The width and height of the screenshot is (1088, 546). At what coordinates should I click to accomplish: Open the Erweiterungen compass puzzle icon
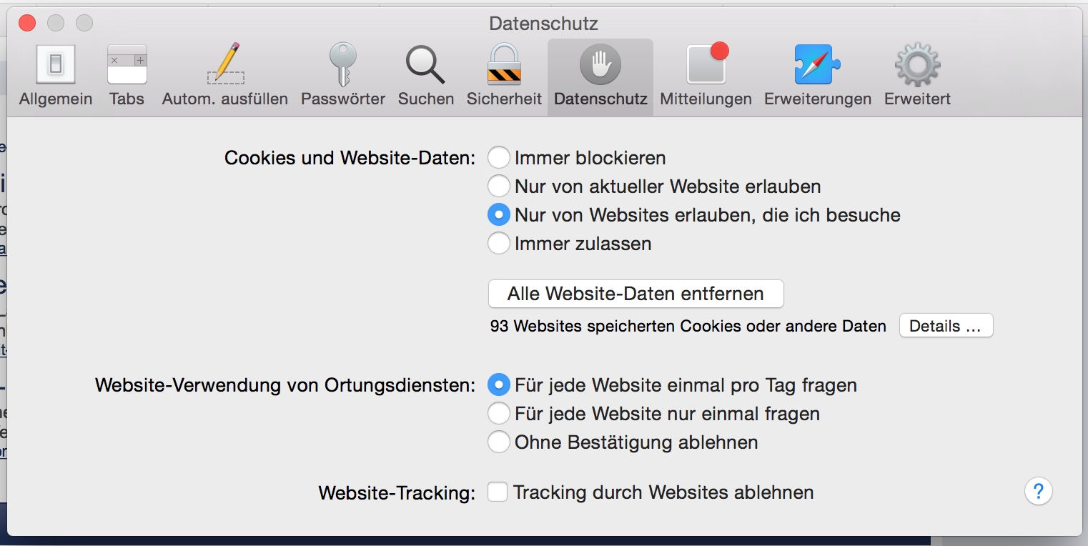coord(817,66)
